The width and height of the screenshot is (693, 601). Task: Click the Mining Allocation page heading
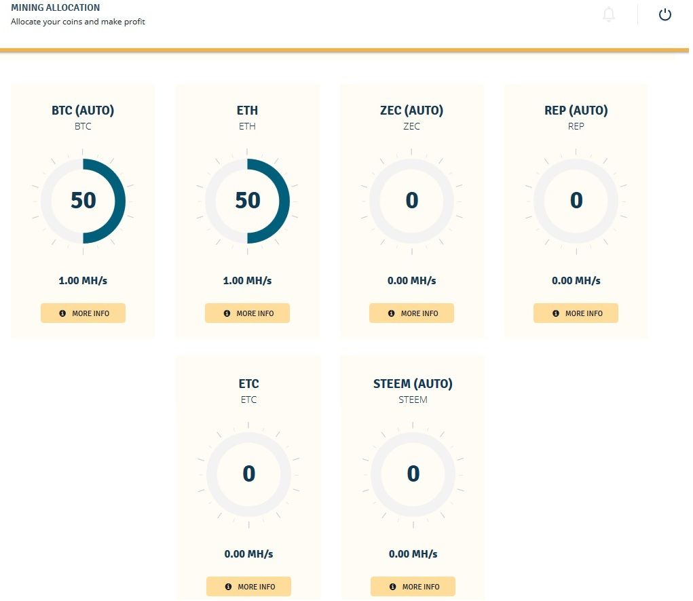pos(55,7)
